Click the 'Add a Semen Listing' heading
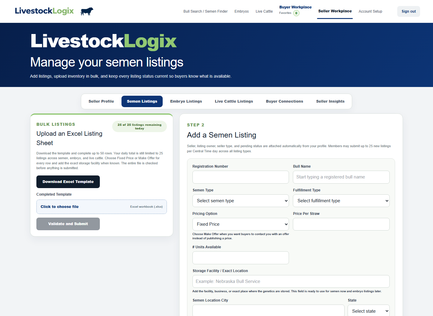The width and height of the screenshot is (433, 316). (222, 135)
